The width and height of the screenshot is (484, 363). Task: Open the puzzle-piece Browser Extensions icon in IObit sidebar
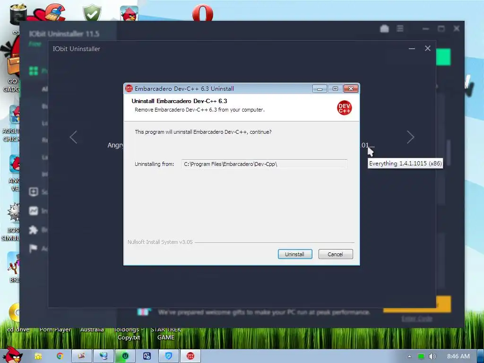tap(34, 230)
